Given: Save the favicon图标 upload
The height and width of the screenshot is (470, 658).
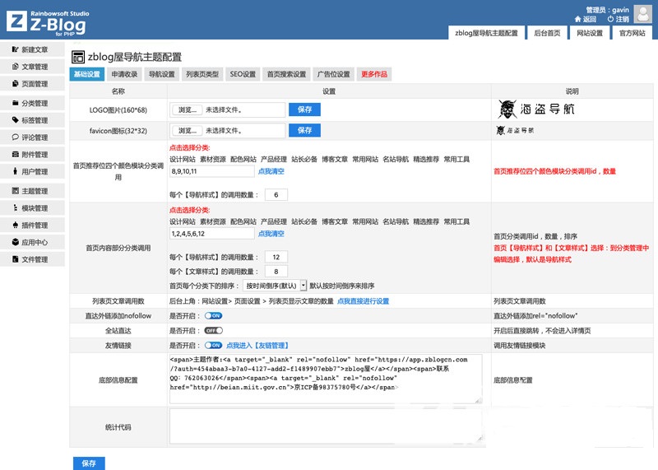Looking at the screenshot, I should pyautogui.click(x=304, y=130).
